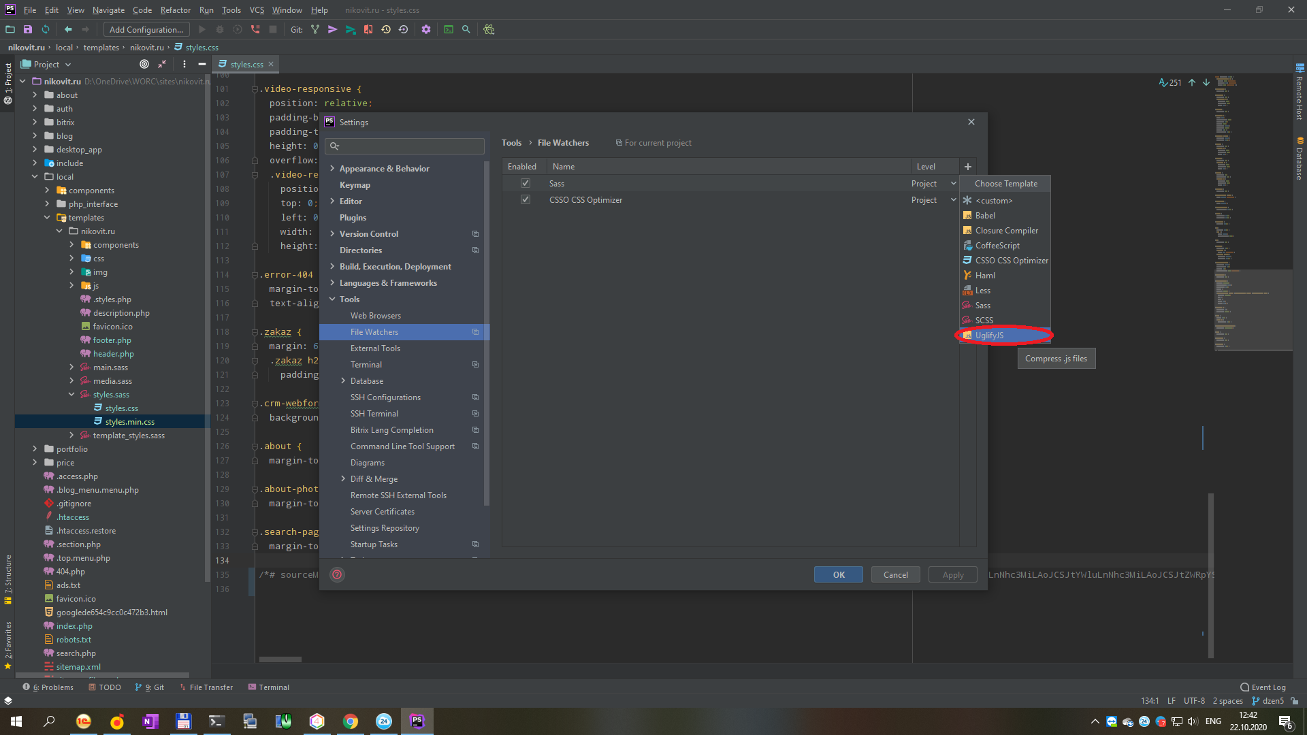Image resolution: width=1307 pixels, height=735 pixels.
Task: Click PhpStorm icon in taskbar
Action: tap(417, 721)
